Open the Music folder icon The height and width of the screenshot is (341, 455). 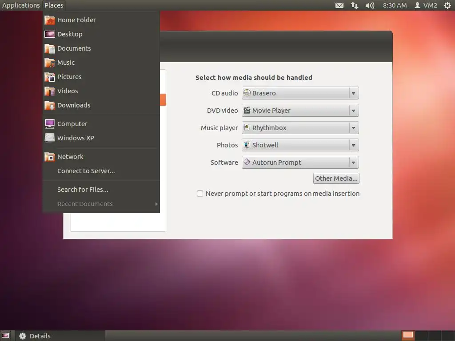click(x=50, y=63)
